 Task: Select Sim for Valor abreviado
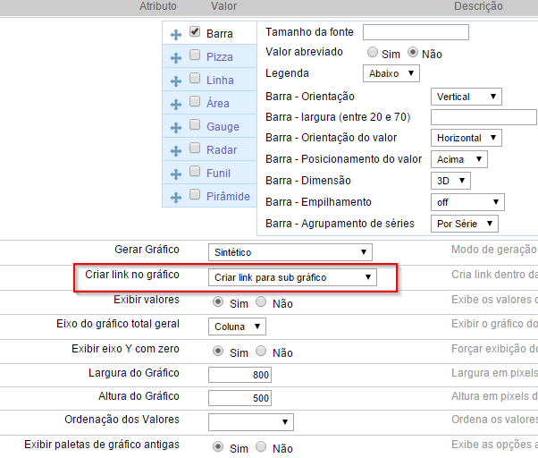[x=372, y=53]
